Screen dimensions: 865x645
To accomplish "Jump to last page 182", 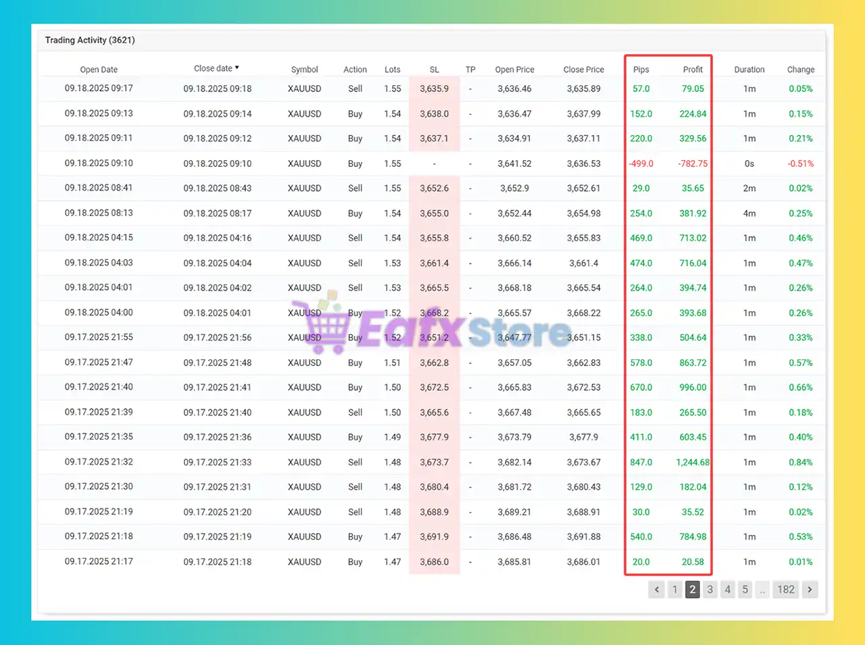I will click(x=785, y=590).
